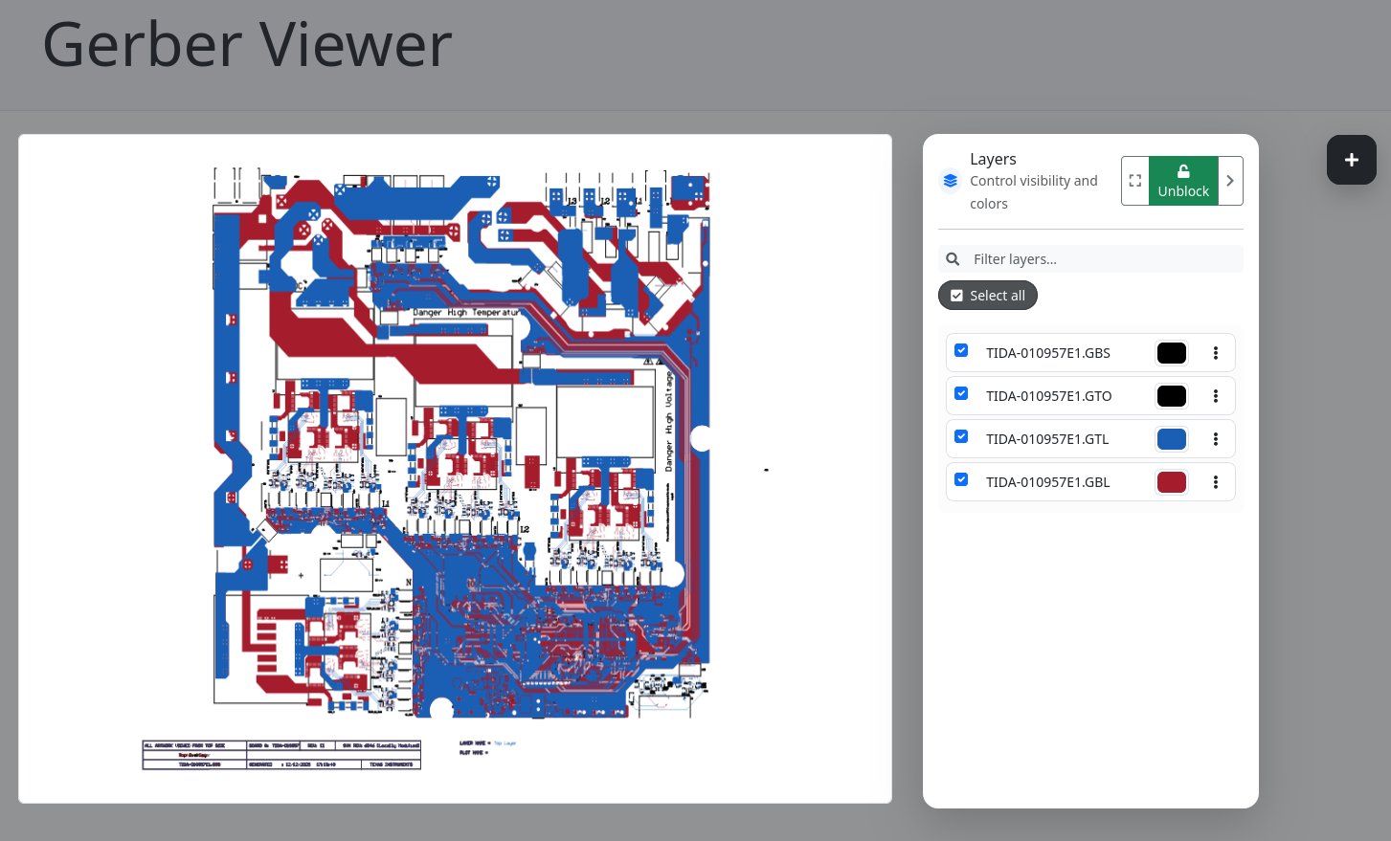This screenshot has height=841, width=1391.
Task: Pick the GBL layer red color swatch
Action: (x=1171, y=482)
